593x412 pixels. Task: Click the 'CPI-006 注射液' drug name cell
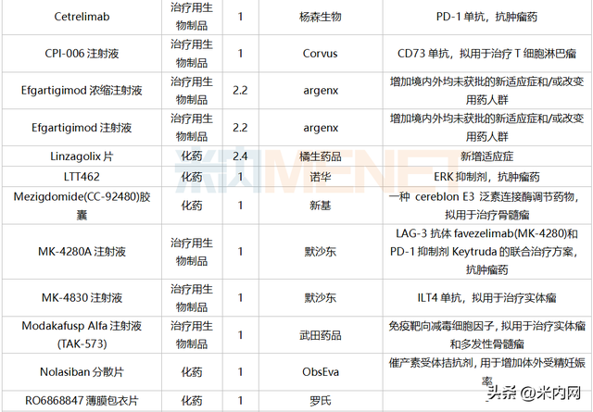(82, 54)
